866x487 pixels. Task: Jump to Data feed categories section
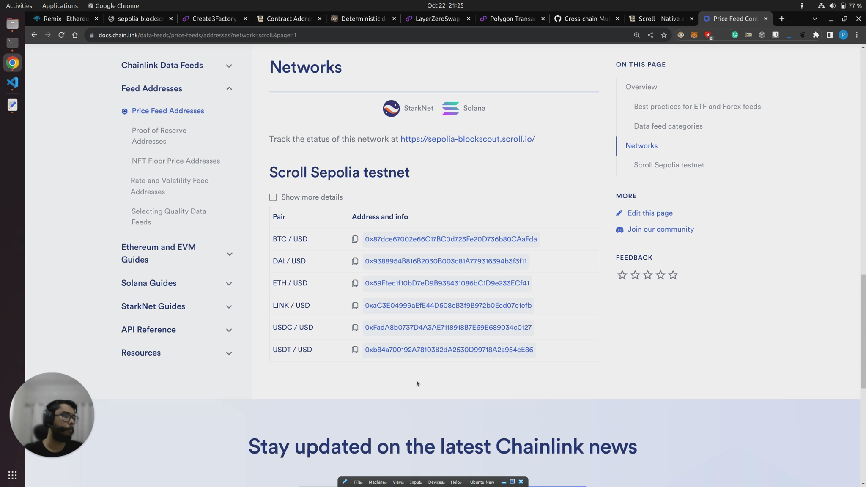pyautogui.click(x=668, y=126)
